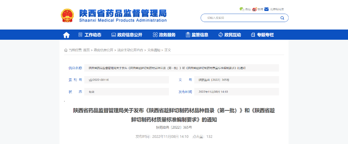Click the 无障碍阅读 text link

[277, 9]
